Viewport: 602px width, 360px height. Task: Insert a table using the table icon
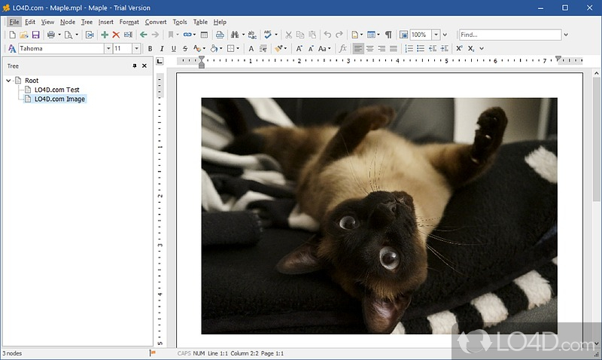click(x=205, y=35)
